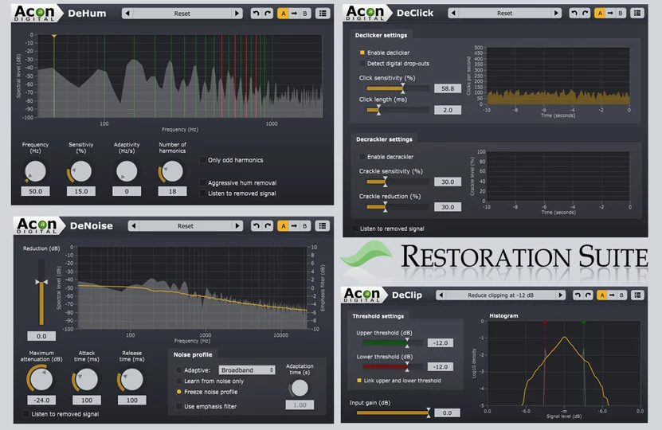Image resolution: width=662 pixels, height=430 pixels.
Task: Select the A setting in DeNoise
Action: (x=284, y=226)
